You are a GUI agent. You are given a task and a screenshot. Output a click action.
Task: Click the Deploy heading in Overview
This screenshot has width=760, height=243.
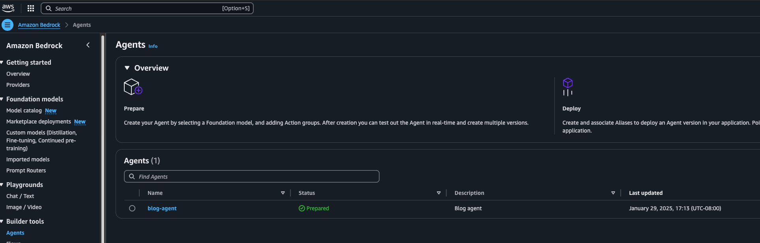571,108
